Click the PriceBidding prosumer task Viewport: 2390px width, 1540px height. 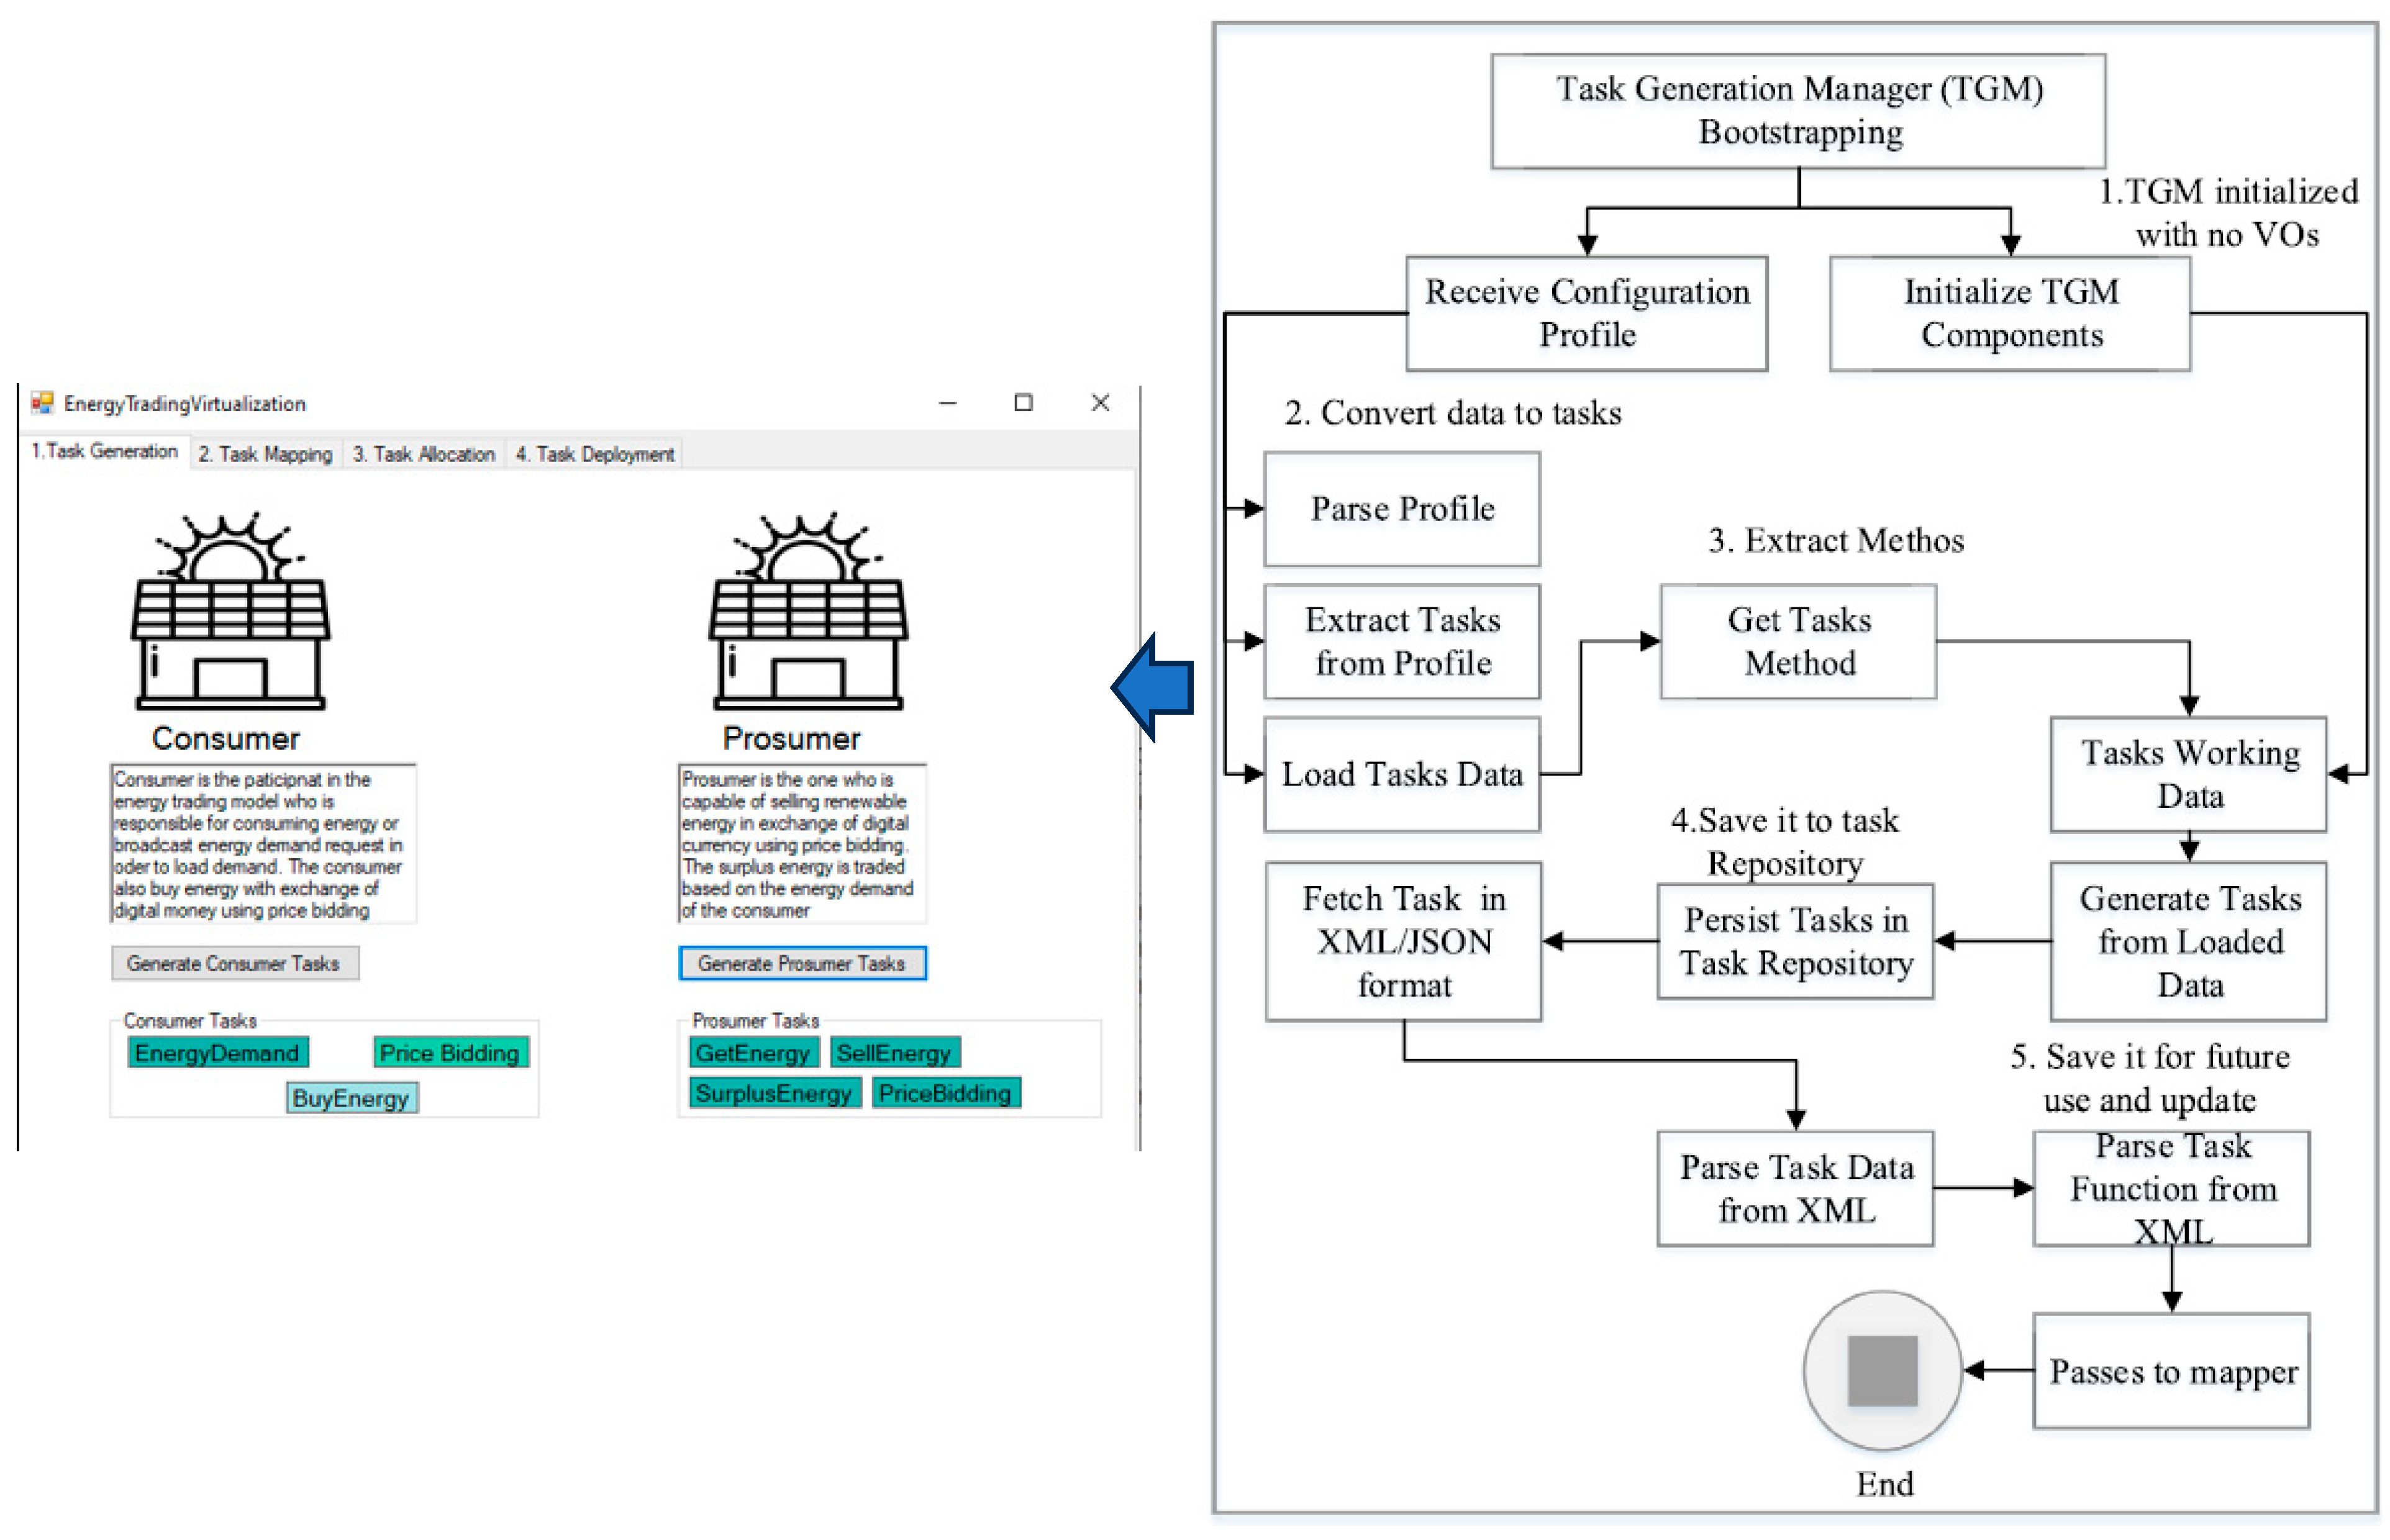pyautogui.click(x=945, y=1093)
